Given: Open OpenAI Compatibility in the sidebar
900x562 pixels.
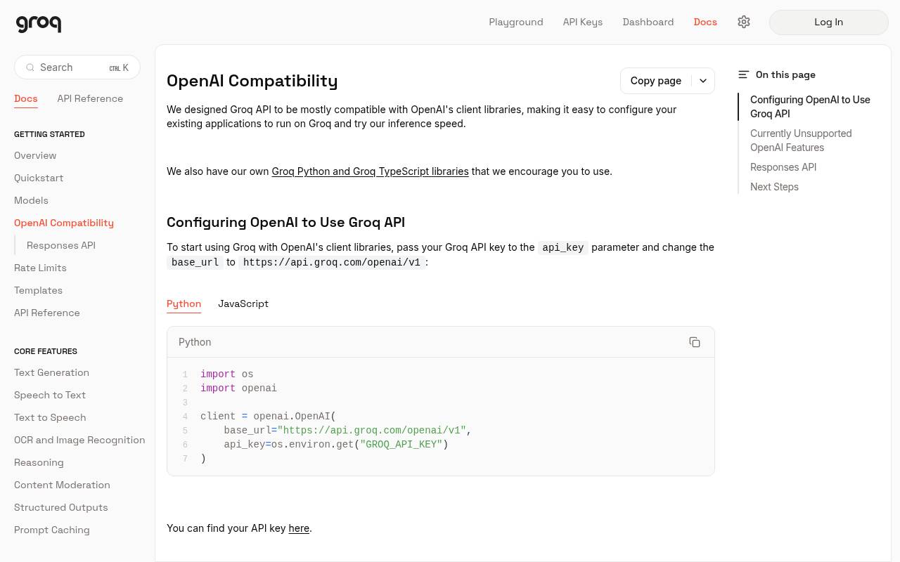Looking at the screenshot, I should click(64, 223).
